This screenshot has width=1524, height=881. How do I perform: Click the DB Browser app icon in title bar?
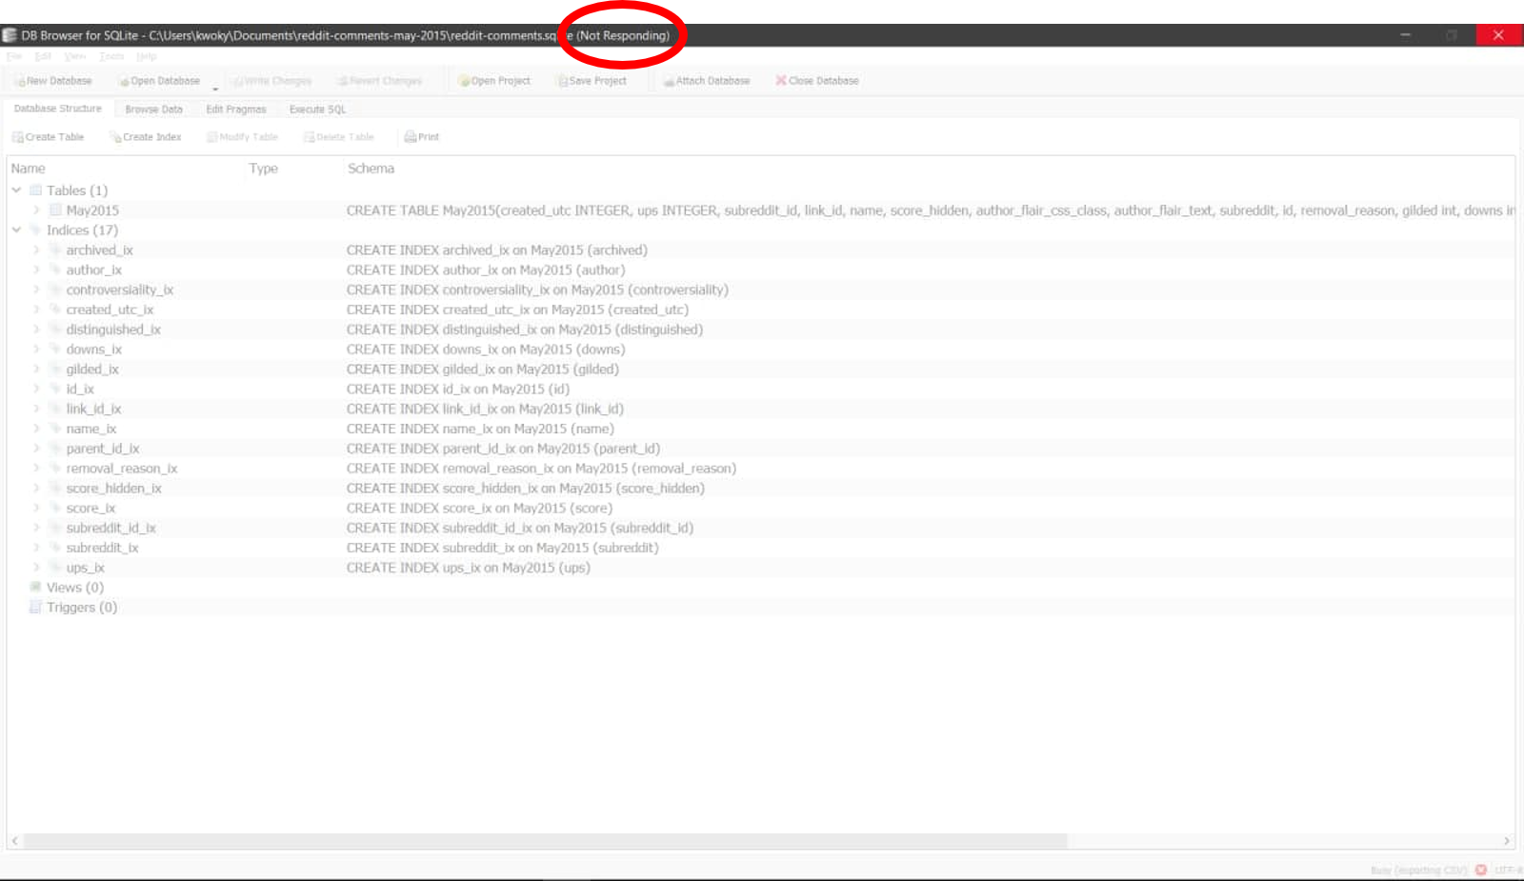click(10, 35)
